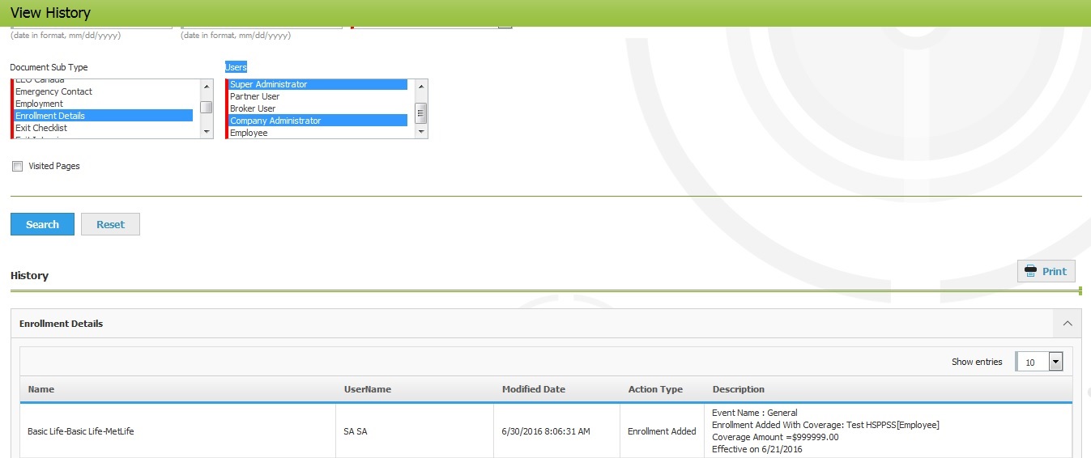1091x458 pixels.
Task: Open the Show entries dropdown
Action: (1055, 362)
